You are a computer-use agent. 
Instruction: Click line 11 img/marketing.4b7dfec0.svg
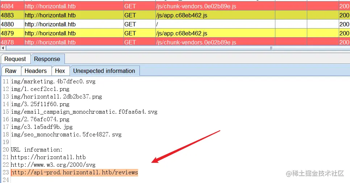click(53, 82)
